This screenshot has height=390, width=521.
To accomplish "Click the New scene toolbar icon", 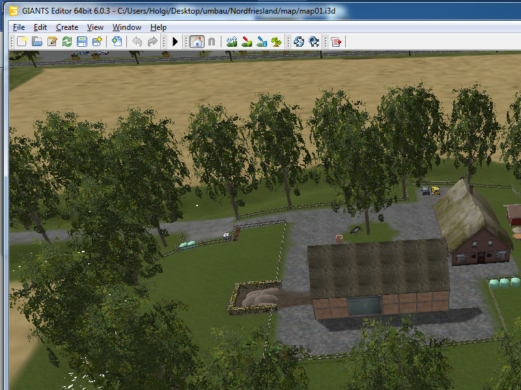I will tap(22, 42).
